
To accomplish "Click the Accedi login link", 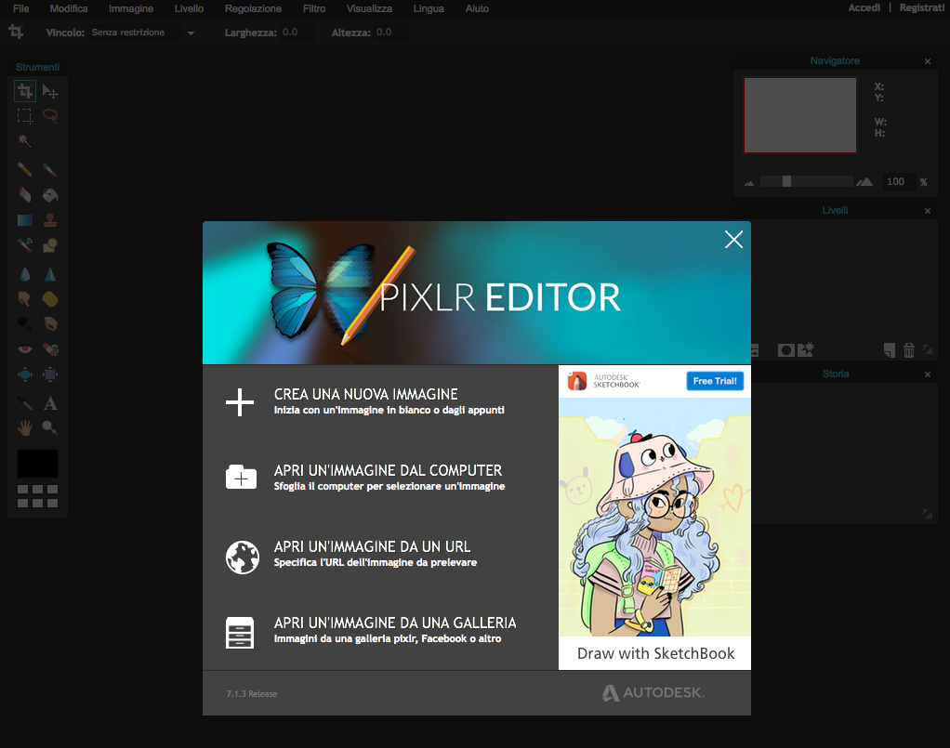I will pyautogui.click(x=864, y=7).
